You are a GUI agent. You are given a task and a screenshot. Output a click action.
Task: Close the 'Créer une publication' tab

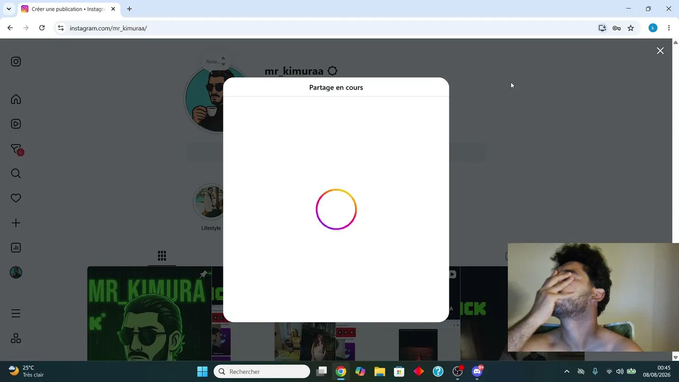pos(113,9)
